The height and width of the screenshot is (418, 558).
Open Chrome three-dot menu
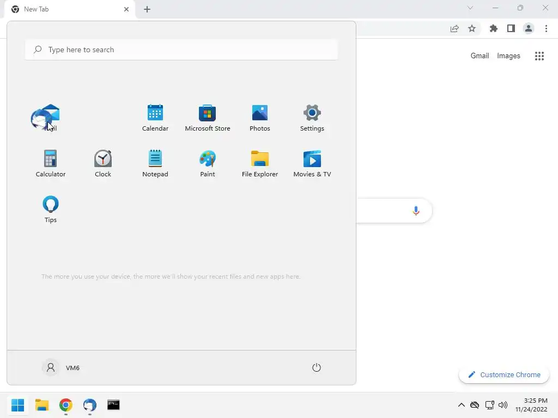coord(546,28)
